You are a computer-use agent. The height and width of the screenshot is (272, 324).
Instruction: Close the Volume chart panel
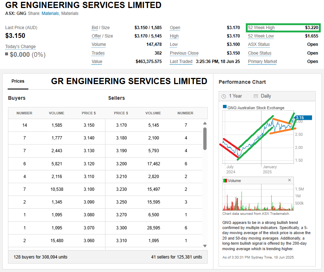point(289,180)
